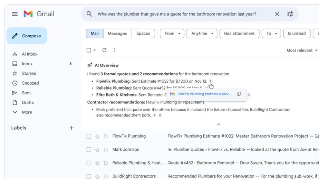Screen dimensions: 328x185
Task: Select the FlowFix Plumbing email checkbox
Action: tap(89, 136)
